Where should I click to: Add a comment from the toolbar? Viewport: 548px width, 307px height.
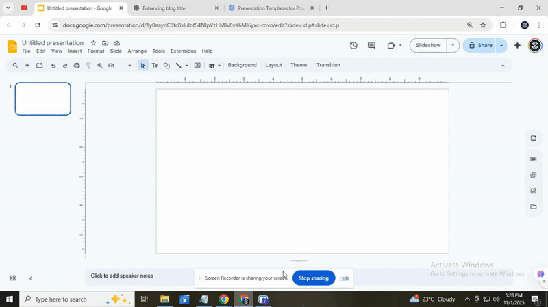click(x=197, y=66)
